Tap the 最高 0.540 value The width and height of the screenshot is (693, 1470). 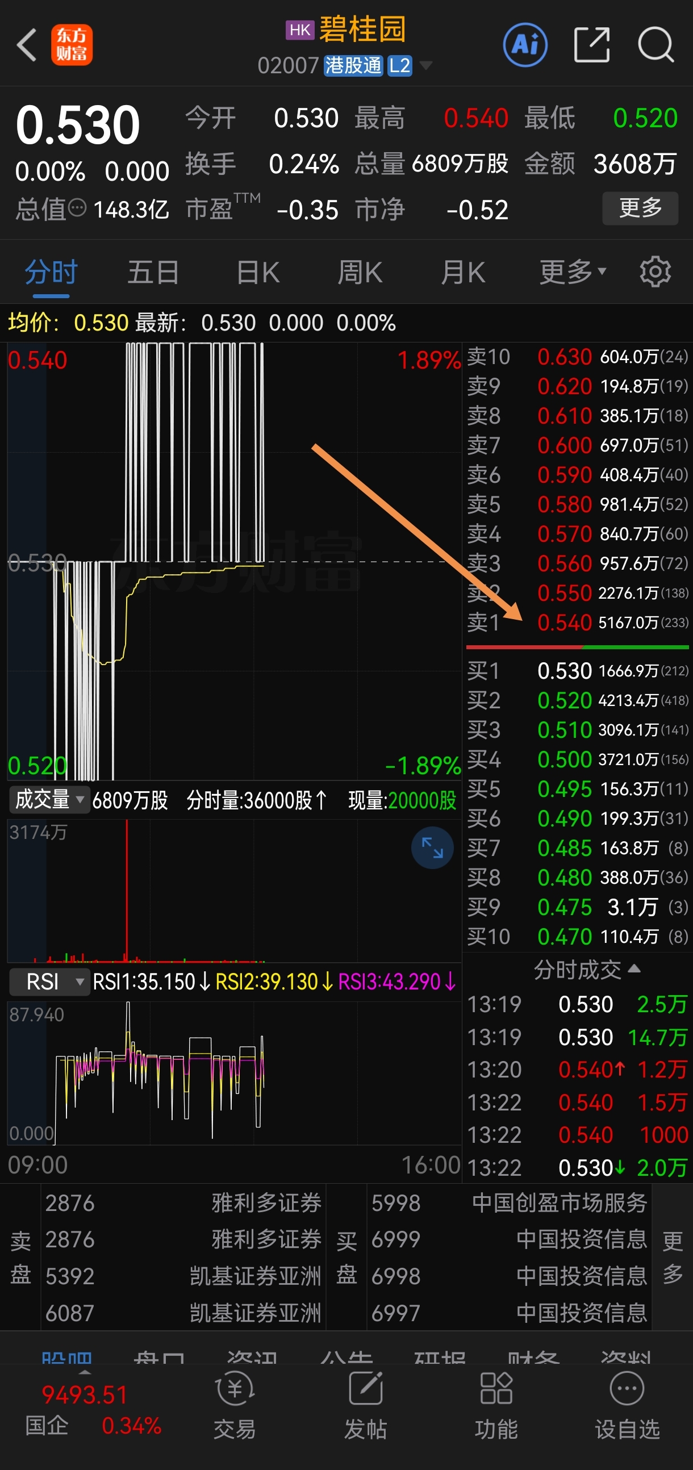[476, 118]
